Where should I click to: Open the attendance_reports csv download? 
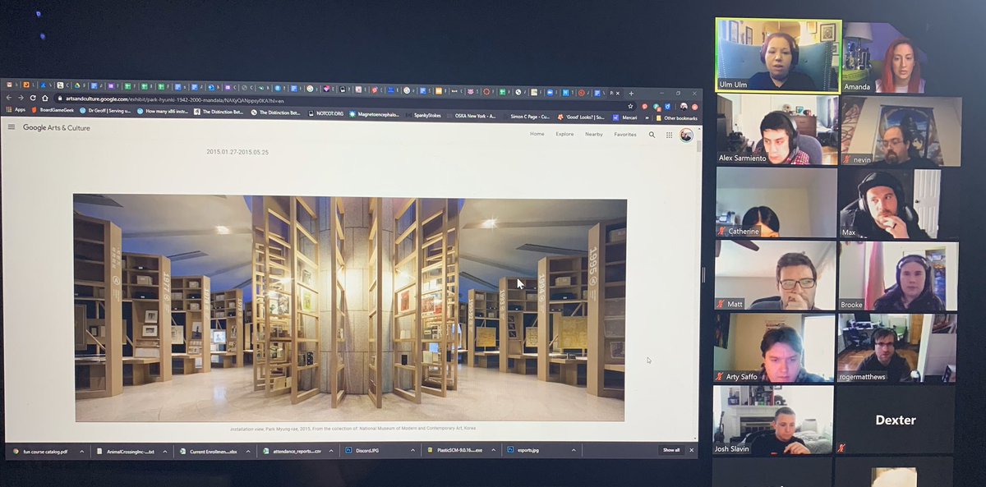tap(293, 451)
